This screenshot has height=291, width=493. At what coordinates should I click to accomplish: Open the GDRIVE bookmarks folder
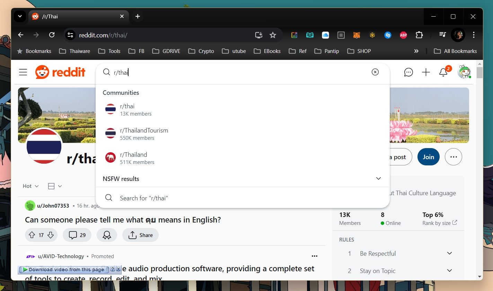tap(166, 51)
